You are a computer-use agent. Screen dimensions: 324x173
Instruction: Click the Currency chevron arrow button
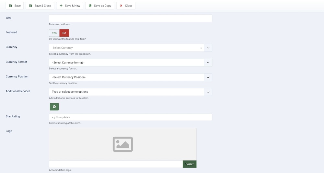[208, 48]
